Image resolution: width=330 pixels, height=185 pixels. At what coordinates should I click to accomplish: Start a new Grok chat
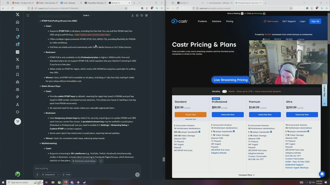[x=146, y=15]
